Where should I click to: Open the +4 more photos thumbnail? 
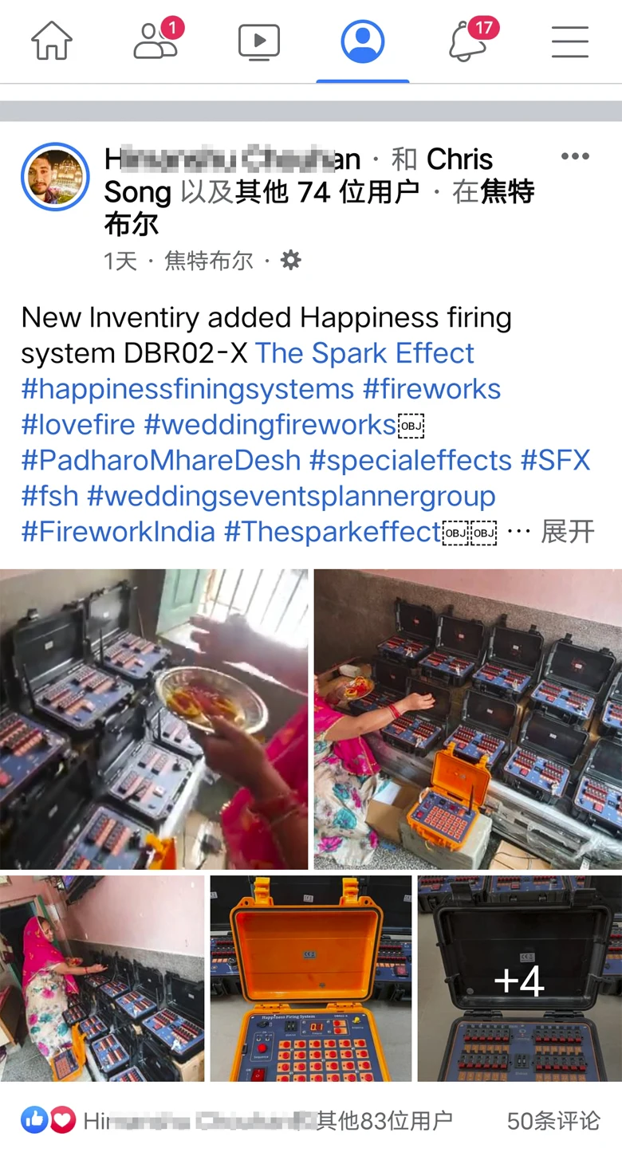point(520,978)
